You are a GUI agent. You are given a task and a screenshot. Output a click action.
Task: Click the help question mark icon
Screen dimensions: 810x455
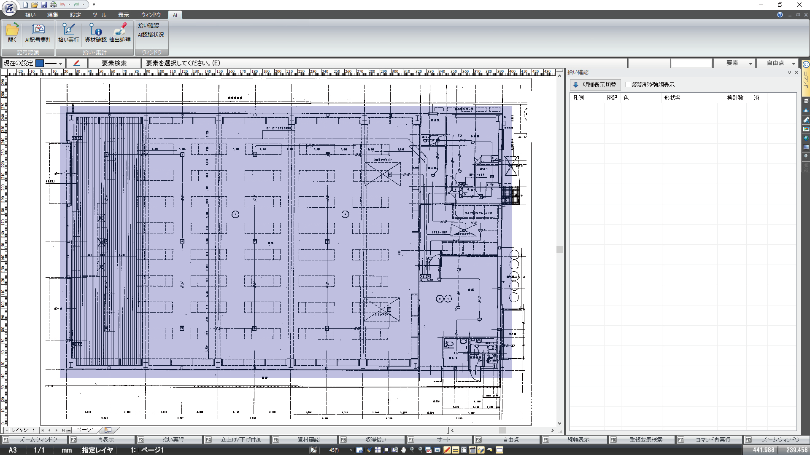click(x=780, y=15)
